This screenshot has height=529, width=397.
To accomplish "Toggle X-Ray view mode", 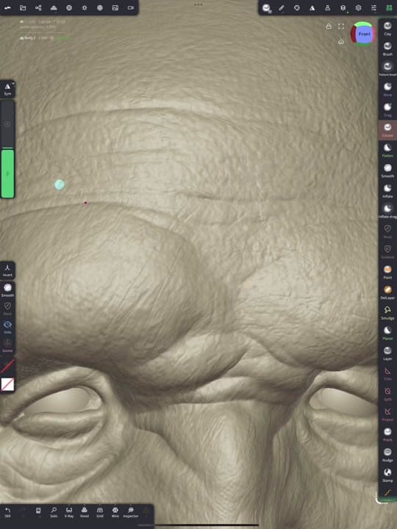I will [69, 512].
